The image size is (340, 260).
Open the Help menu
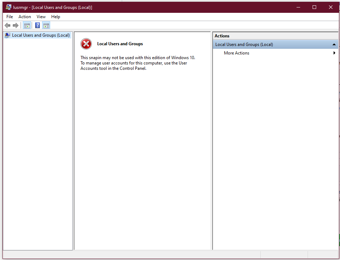(x=56, y=17)
